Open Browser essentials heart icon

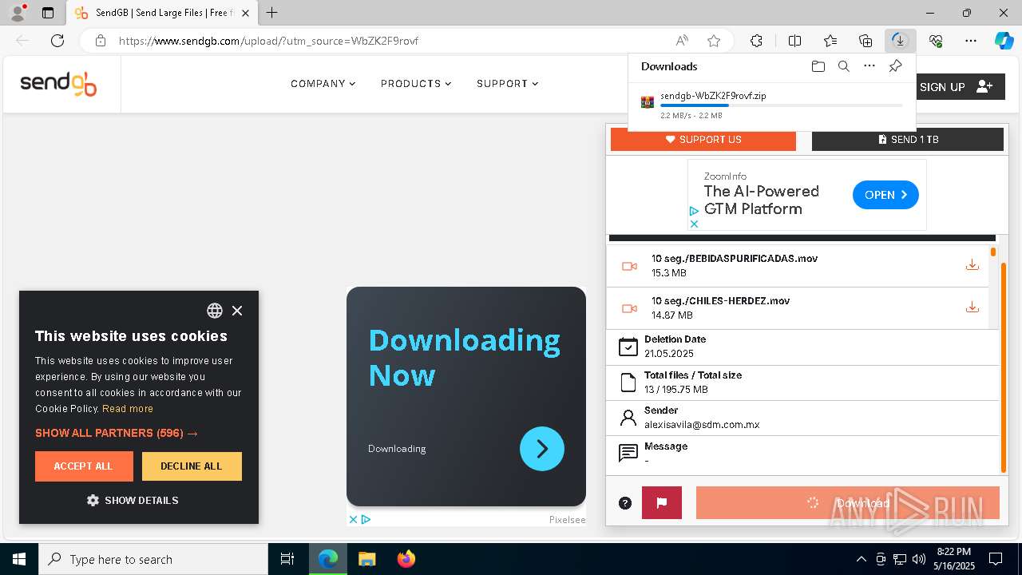coord(936,41)
